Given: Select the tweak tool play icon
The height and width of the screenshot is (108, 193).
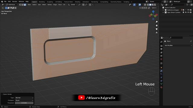Looking at the screenshot, I should [x=3, y=8].
